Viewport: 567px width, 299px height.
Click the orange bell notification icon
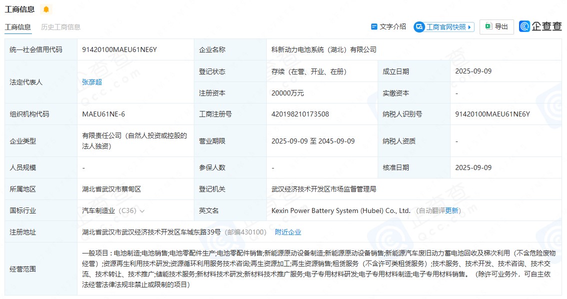click(x=46, y=9)
